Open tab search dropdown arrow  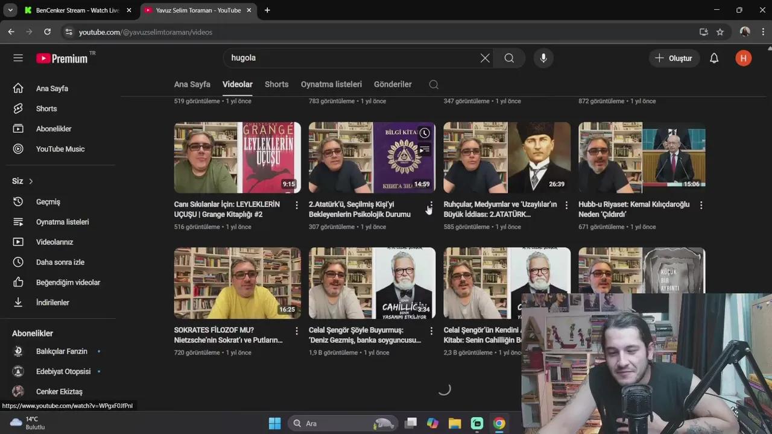pos(10,10)
